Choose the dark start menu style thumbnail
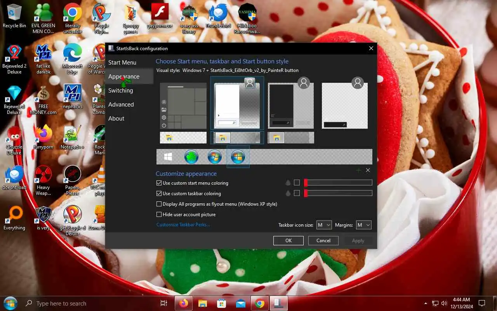 [x=291, y=103]
